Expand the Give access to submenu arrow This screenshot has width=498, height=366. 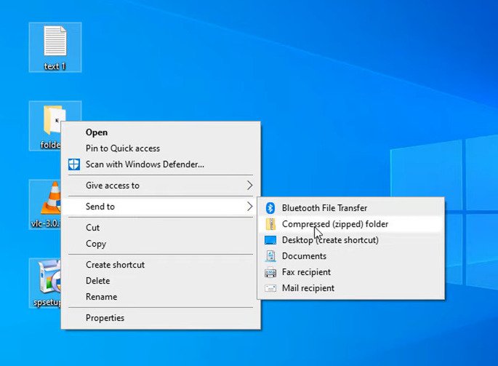249,186
